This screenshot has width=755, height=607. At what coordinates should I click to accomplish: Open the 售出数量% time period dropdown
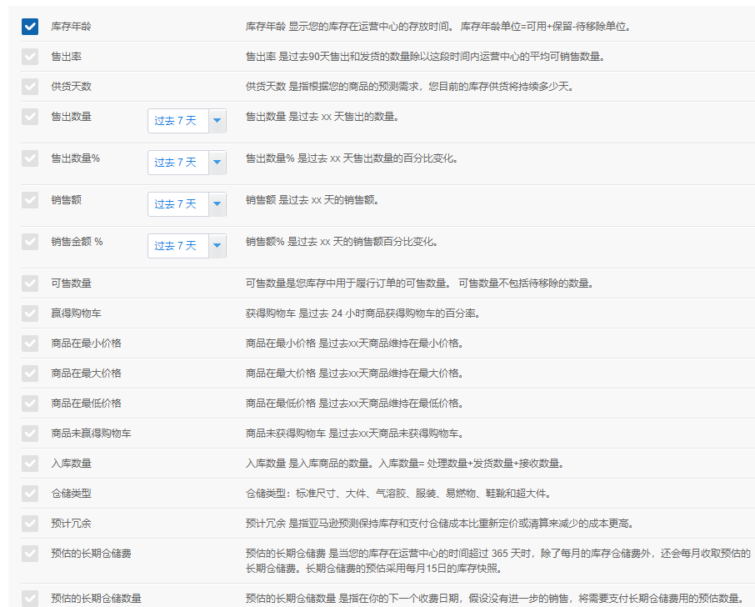(x=187, y=163)
